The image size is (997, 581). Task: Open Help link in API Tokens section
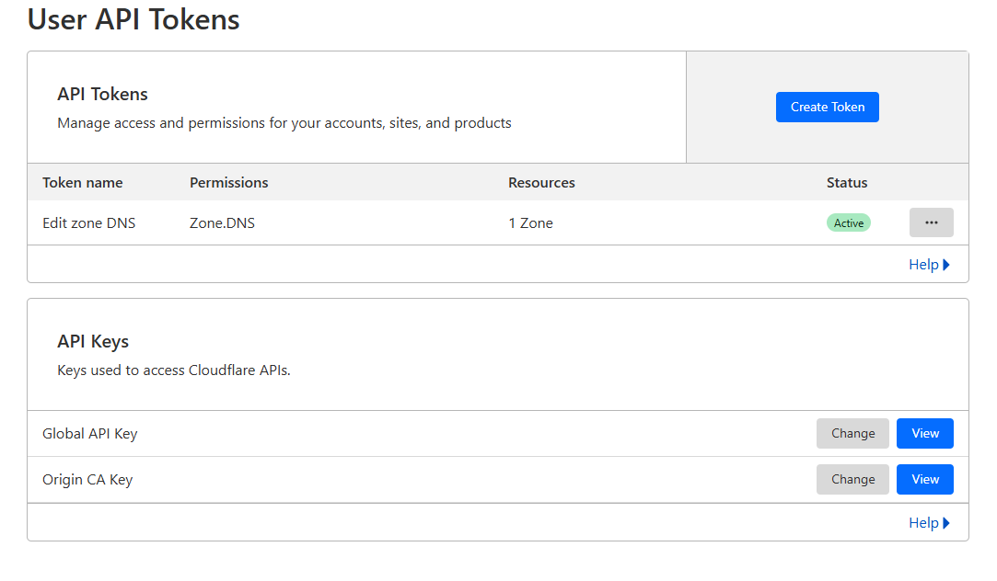928,265
